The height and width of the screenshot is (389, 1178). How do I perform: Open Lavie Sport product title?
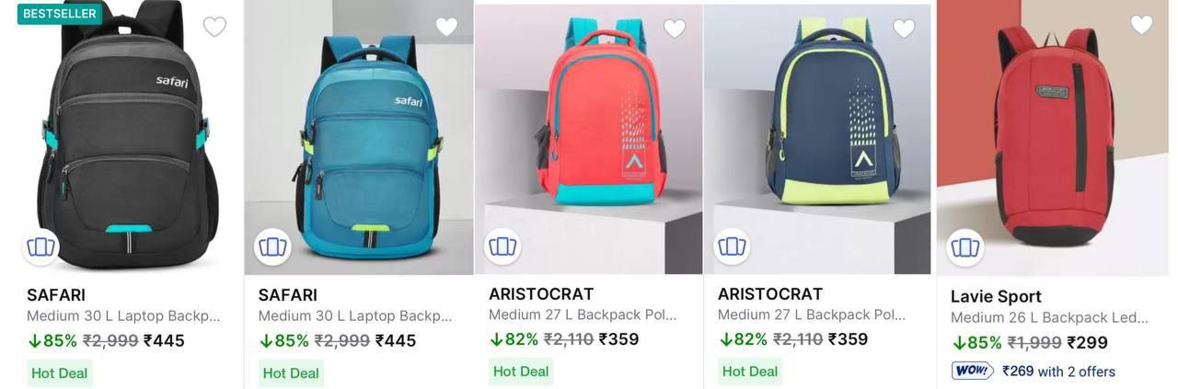tap(996, 296)
